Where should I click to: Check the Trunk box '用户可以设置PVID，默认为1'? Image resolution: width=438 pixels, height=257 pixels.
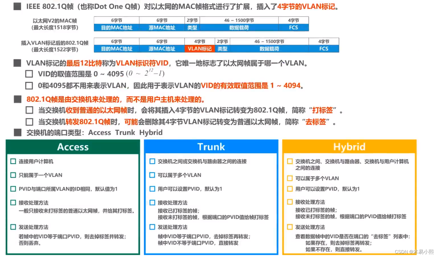click(152, 189)
